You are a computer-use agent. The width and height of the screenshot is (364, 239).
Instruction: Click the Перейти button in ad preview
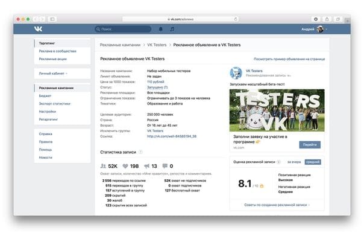(x=310, y=145)
